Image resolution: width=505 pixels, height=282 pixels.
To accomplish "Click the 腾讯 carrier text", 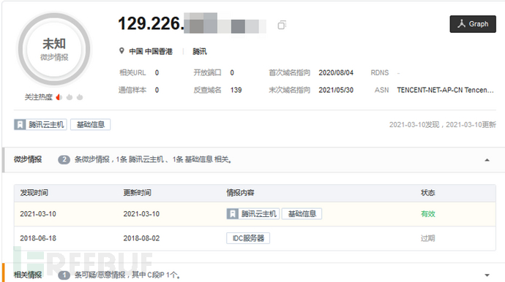I will pyautogui.click(x=200, y=51).
